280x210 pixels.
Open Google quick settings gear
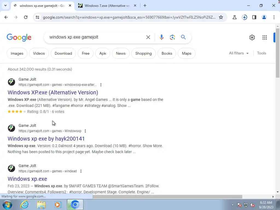[252, 37]
